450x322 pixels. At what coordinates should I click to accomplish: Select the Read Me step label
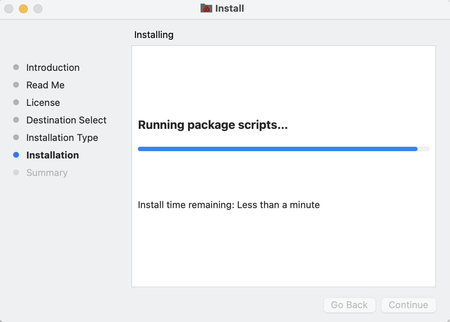tap(45, 85)
